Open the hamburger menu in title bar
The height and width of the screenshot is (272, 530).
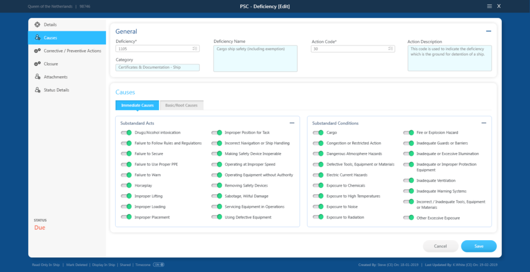[x=489, y=6]
